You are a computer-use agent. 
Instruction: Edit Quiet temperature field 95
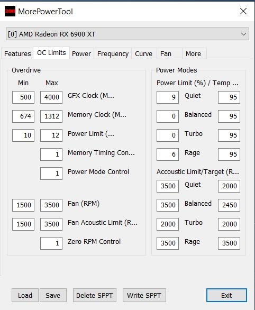click(229, 97)
